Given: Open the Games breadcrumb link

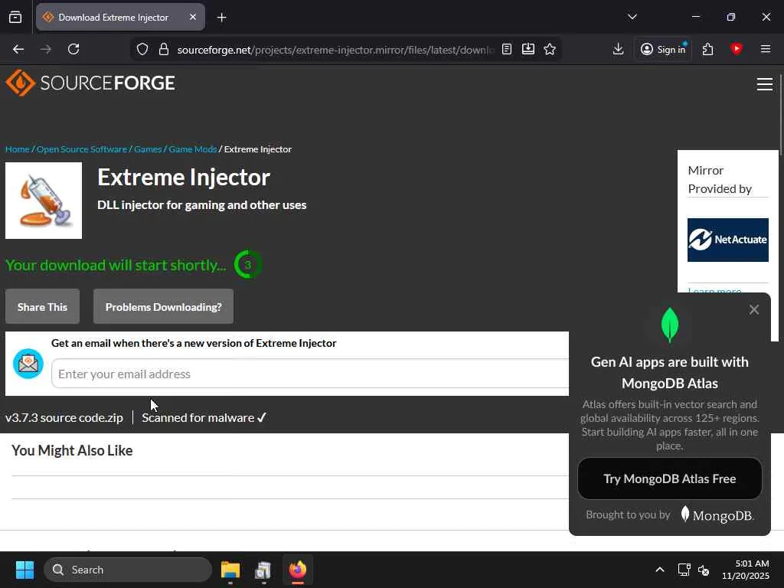Looking at the screenshot, I should pyautogui.click(x=148, y=149).
